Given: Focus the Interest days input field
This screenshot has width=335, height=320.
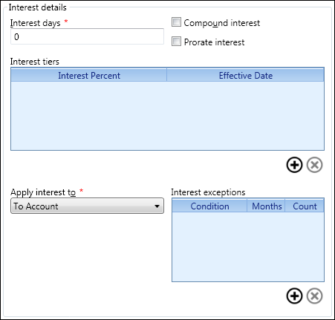Looking at the screenshot, I should (x=87, y=36).
